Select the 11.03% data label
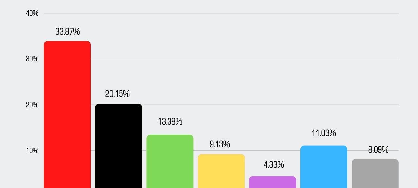The image size is (418, 188). (x=324, y=133)
